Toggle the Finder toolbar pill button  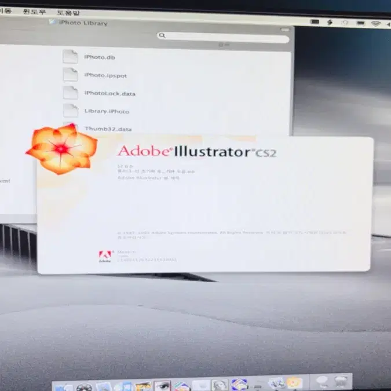(285, 30)
